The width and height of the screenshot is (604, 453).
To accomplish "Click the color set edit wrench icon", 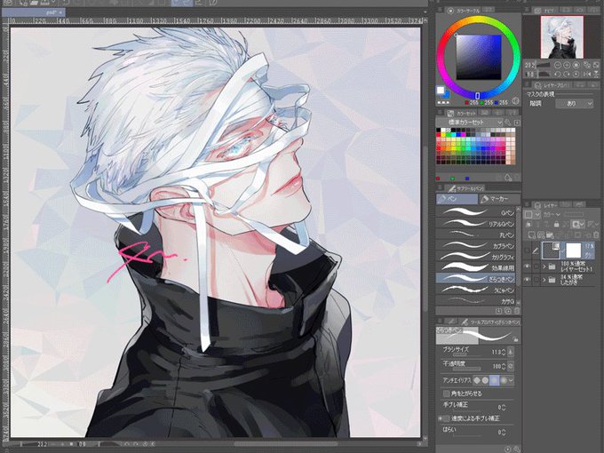I will tap(508, 122).
